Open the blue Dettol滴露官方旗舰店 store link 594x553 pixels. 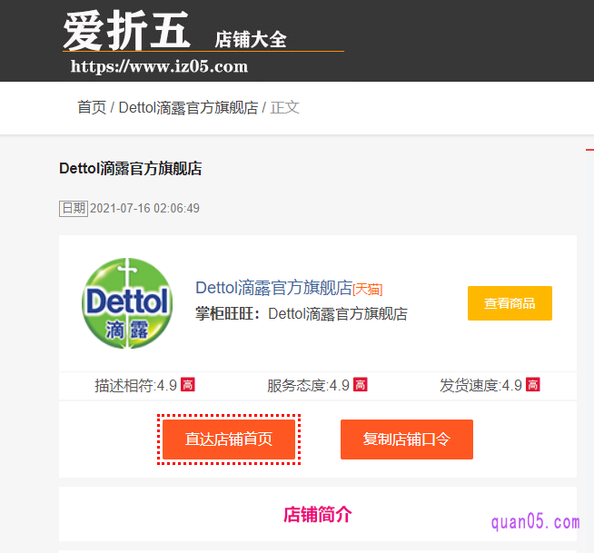[x=274, y=288]
